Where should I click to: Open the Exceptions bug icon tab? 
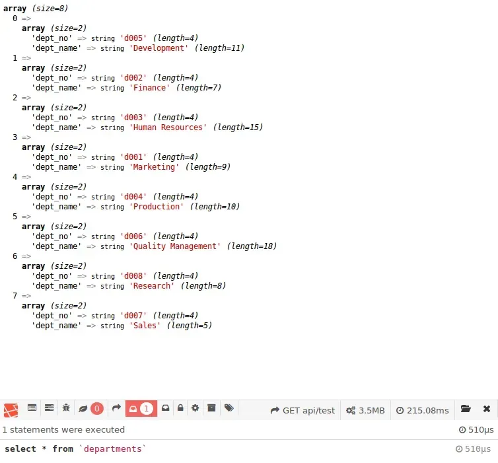(66, 408)
